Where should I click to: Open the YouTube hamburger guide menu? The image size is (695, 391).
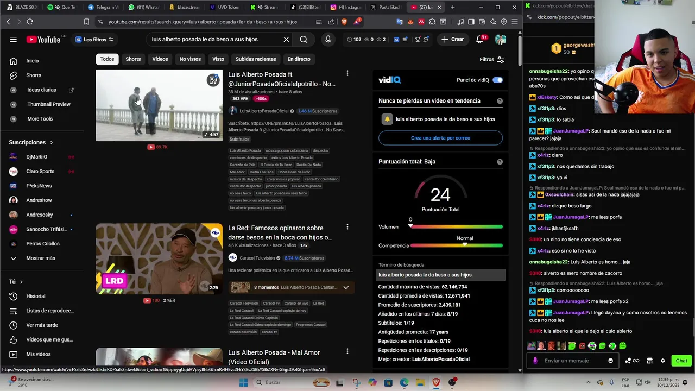click(13, 39)
